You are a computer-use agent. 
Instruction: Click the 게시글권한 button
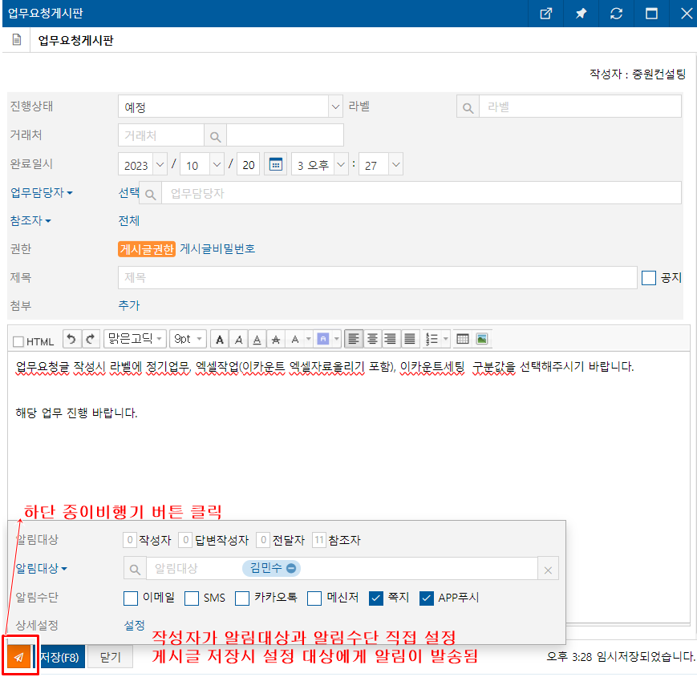pyautogui.click(x=147, y=249)
